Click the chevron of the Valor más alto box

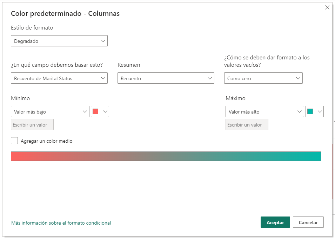[300, 112]
